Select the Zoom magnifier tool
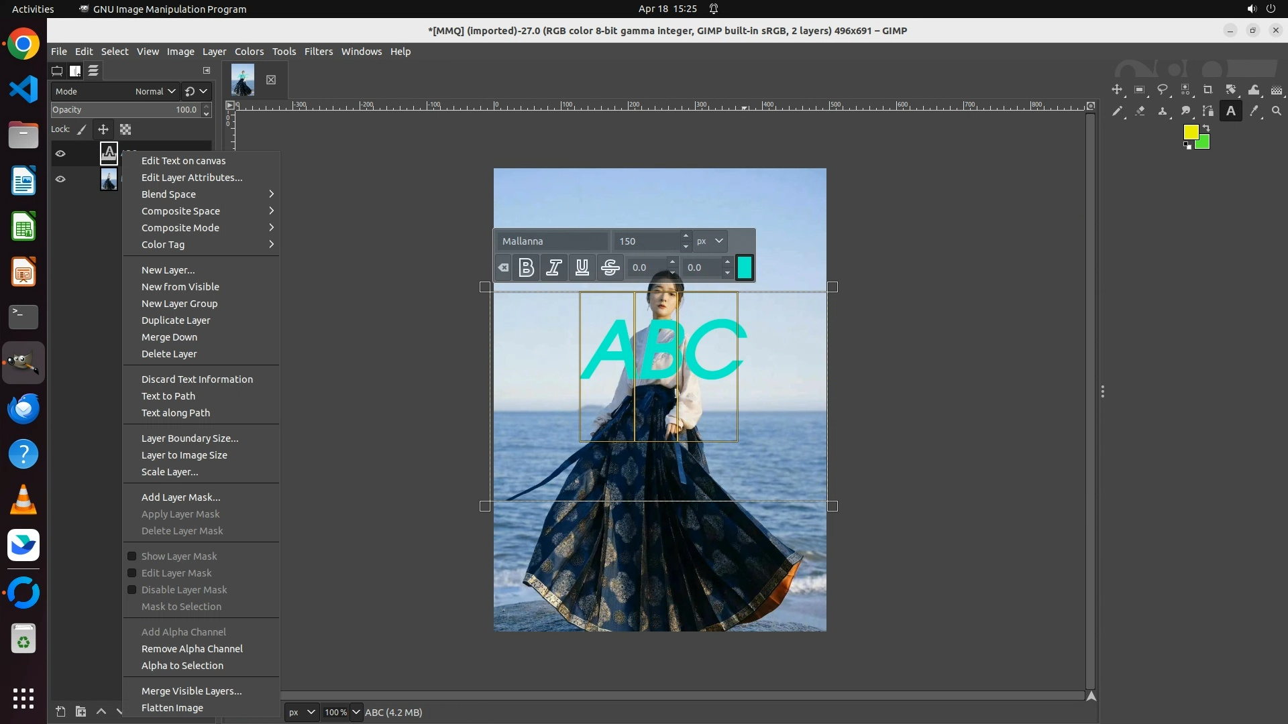This screenshot has height=724, width=1288. click(1277, 111)
